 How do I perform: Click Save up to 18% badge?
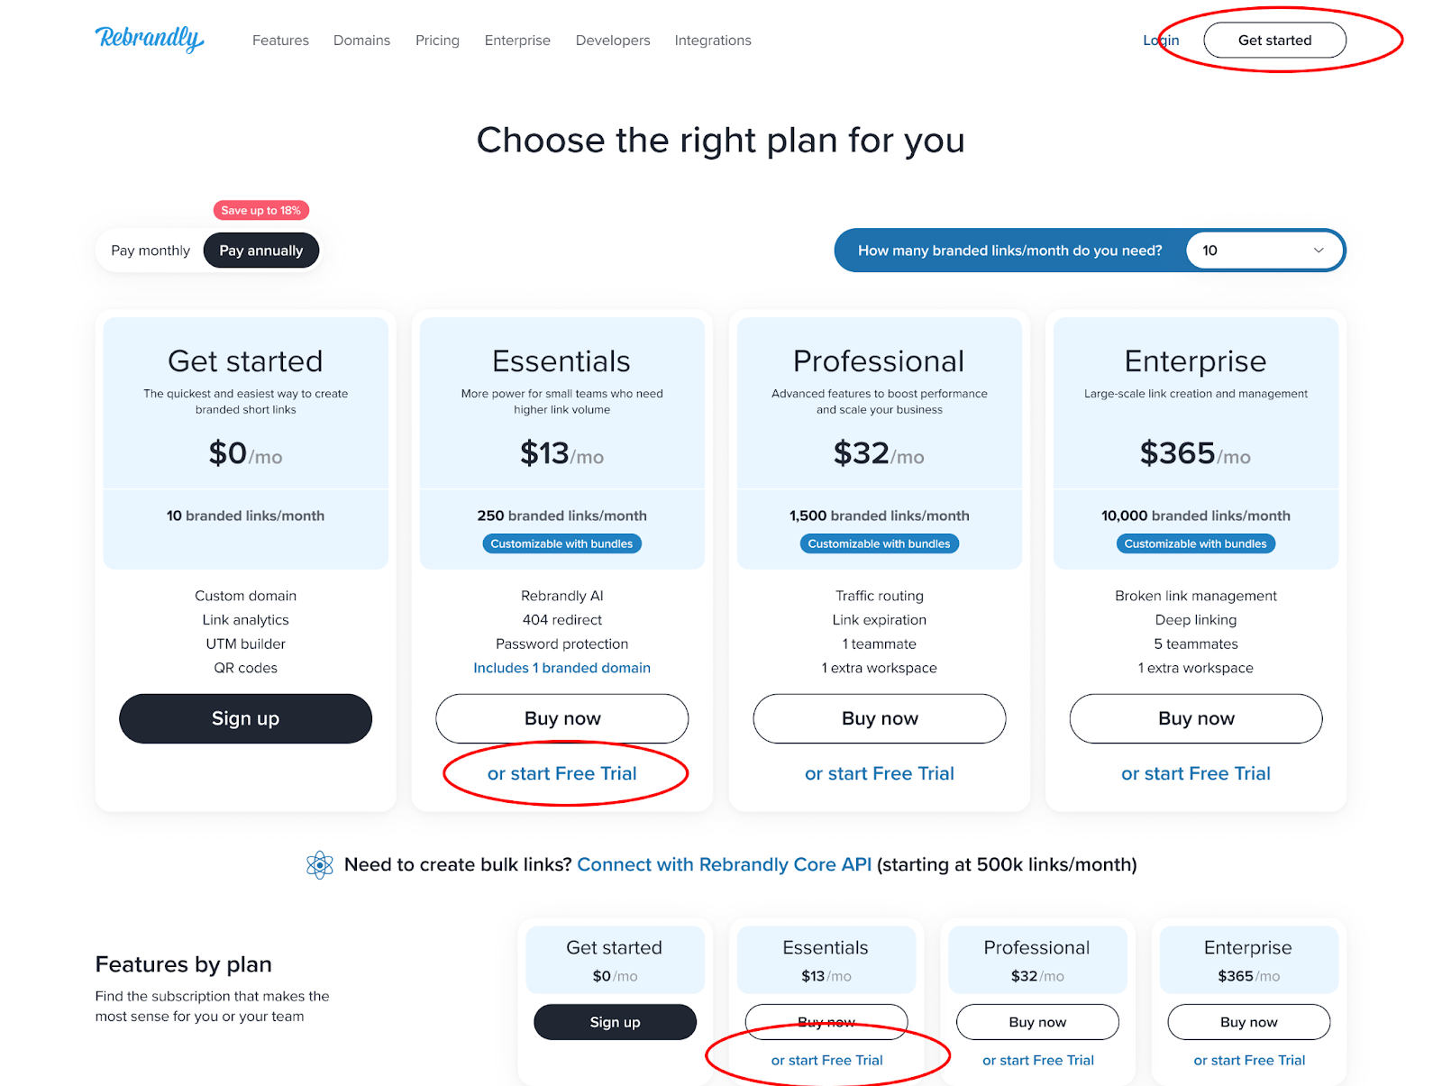coord(261,210)
